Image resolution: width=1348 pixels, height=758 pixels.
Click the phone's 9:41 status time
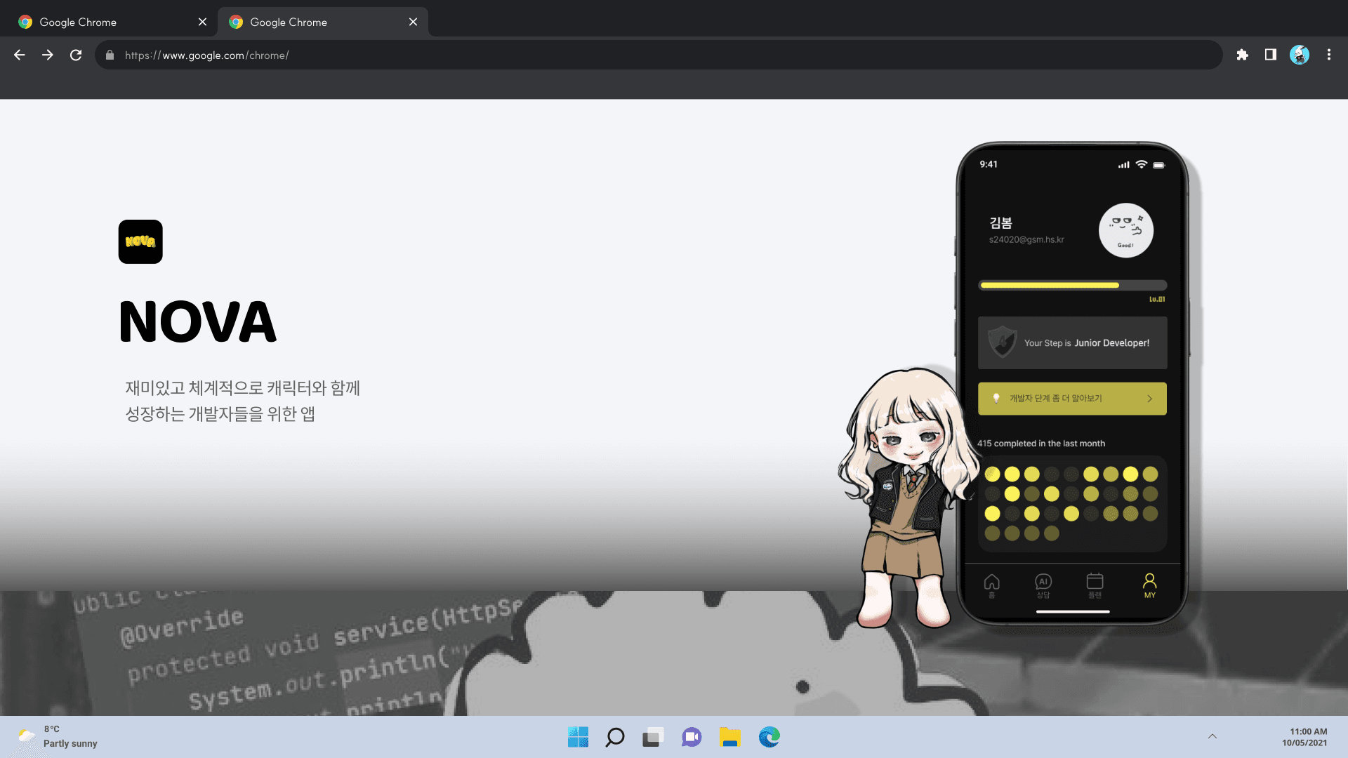tap(989, 164)
